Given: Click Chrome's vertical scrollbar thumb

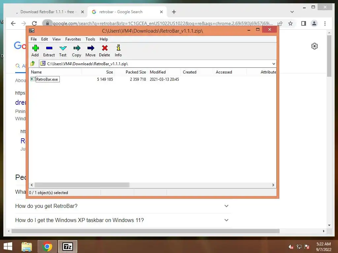Looking at the screenshot, I should [329, 56].
